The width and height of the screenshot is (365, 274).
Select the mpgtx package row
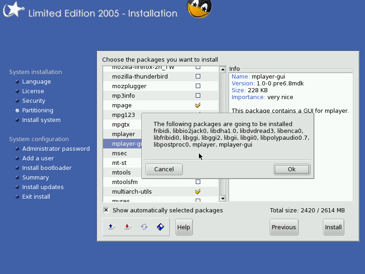tap(122, 124)
